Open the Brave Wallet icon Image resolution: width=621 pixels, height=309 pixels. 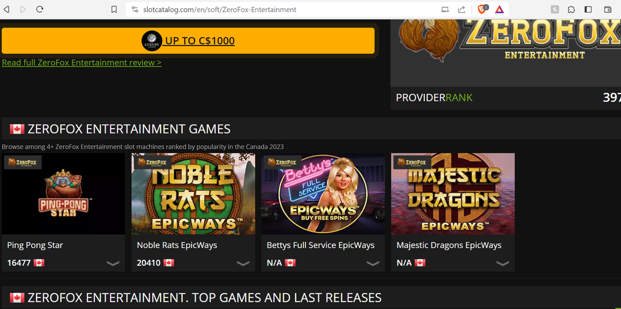(x=608, y=10)
